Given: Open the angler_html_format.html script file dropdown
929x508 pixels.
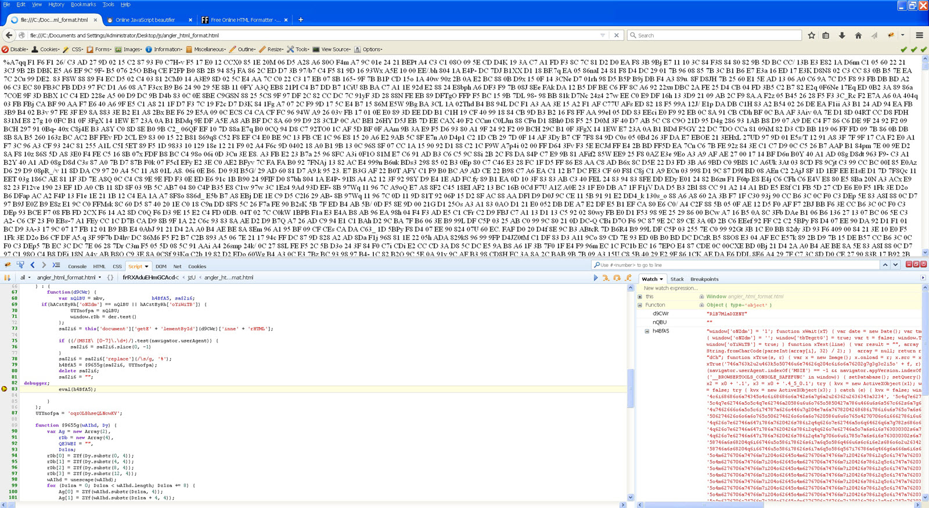Looking at the screenshot, I should point(69,278).
